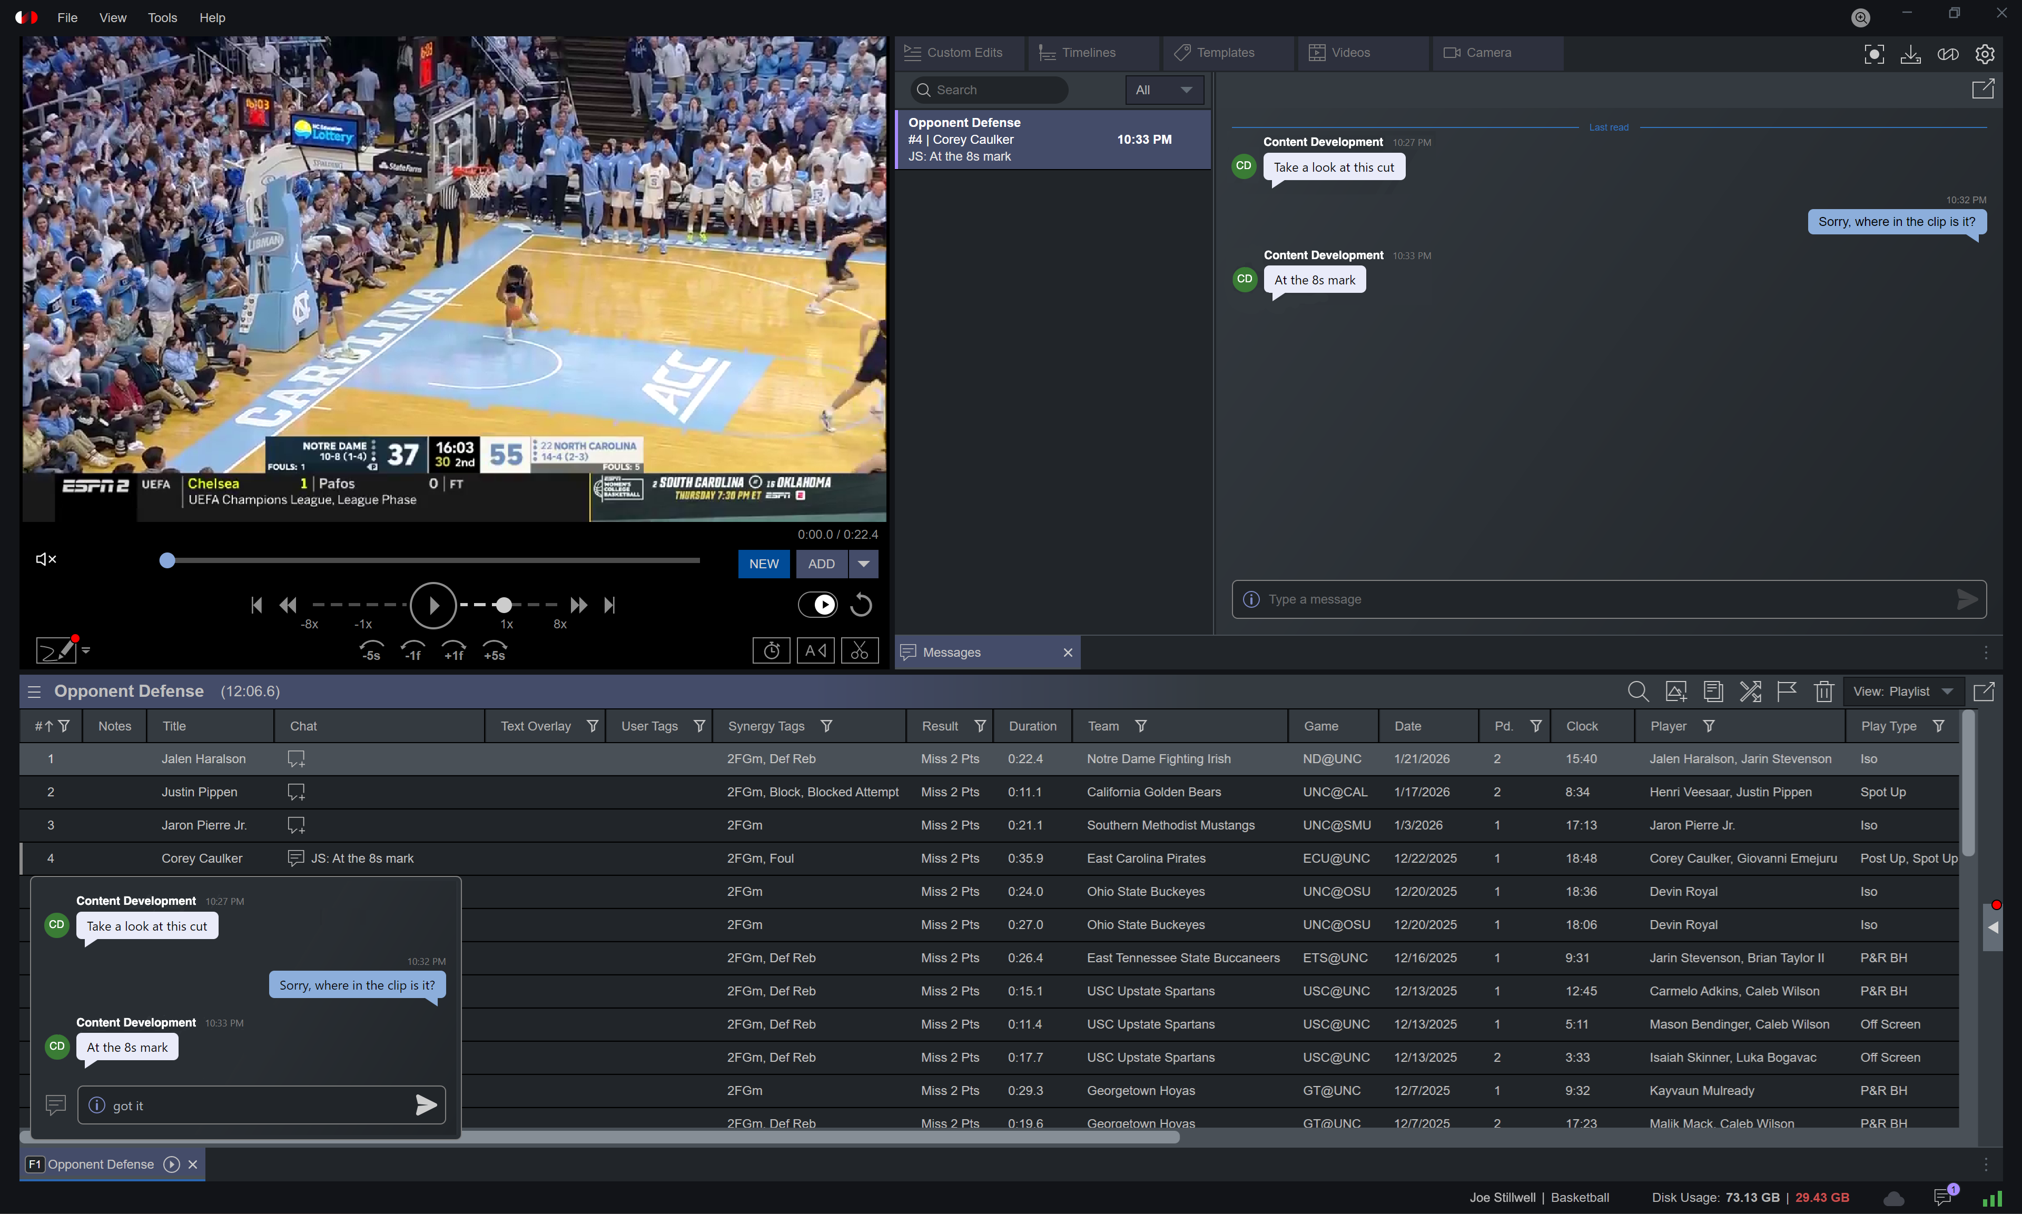Viewport: 2022px width, 1214px height.
Task: Click the playlist search magnifier icon
Action: [1638, 691]
